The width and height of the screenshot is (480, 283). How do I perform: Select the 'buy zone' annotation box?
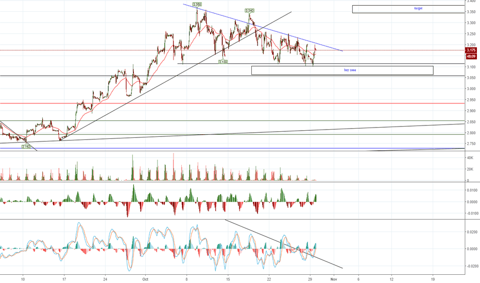(x=342, y=70)
